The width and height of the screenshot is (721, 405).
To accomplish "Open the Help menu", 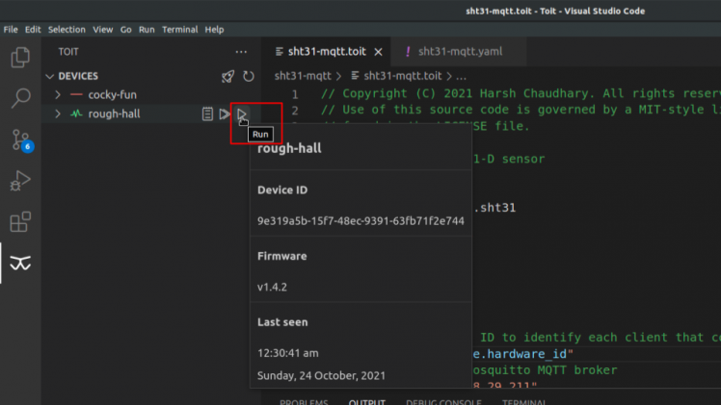I will [x=214, y=30].
